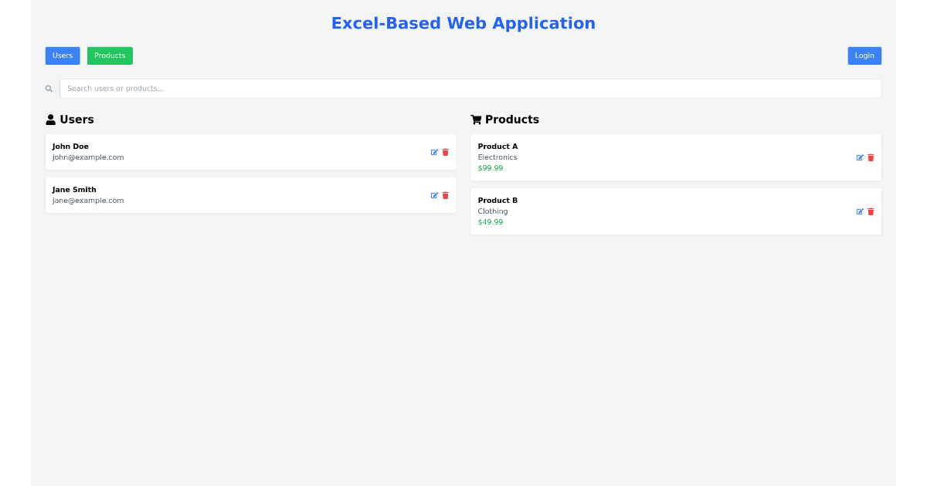This screenshot has width=927, height=486.
Task: Click the trash icon to delete Jane Smith
Action: [x=446, y=195]
